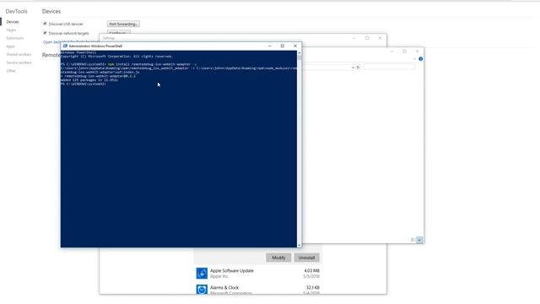Viewport: 540px width, 304px height.
Task: Select the Alarms & Clock entry name
Action: click(x=224, y=287)
